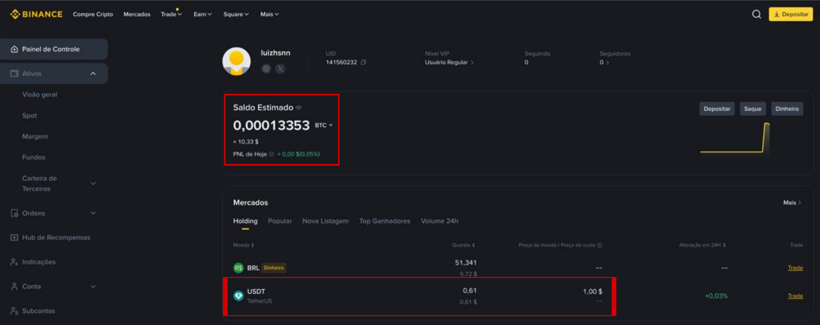
Task: Click the luizhsnn profile avatar
Action: click(x=237, y=62)
